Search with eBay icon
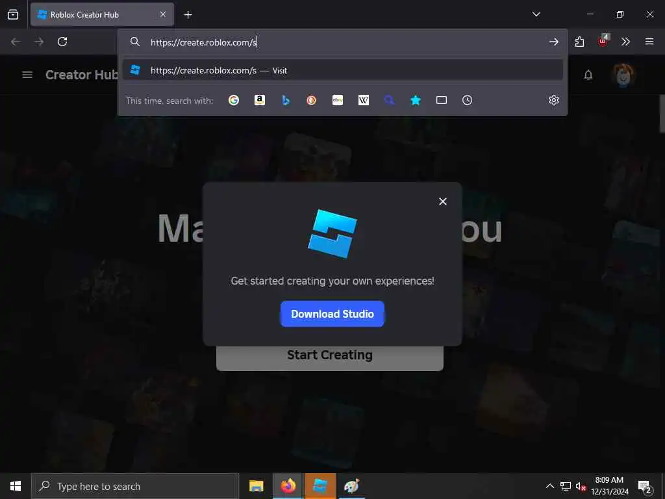The width and height of the screenshot is (665, 499). coord(338,100)
